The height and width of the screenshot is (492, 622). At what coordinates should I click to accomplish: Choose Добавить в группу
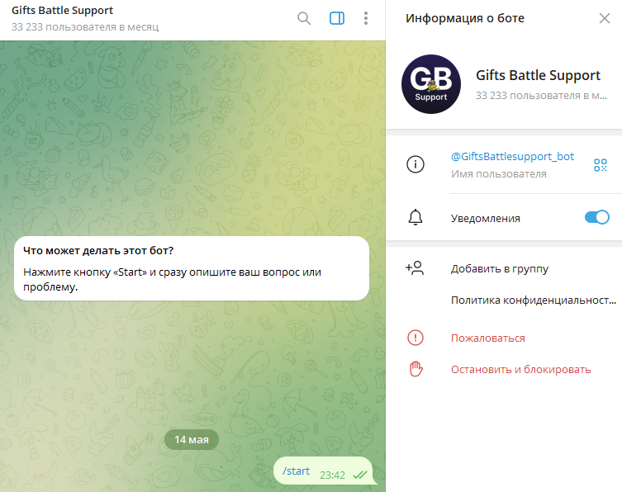click(500, 269)
